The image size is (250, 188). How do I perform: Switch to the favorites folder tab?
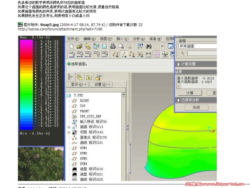coord(89,77)
